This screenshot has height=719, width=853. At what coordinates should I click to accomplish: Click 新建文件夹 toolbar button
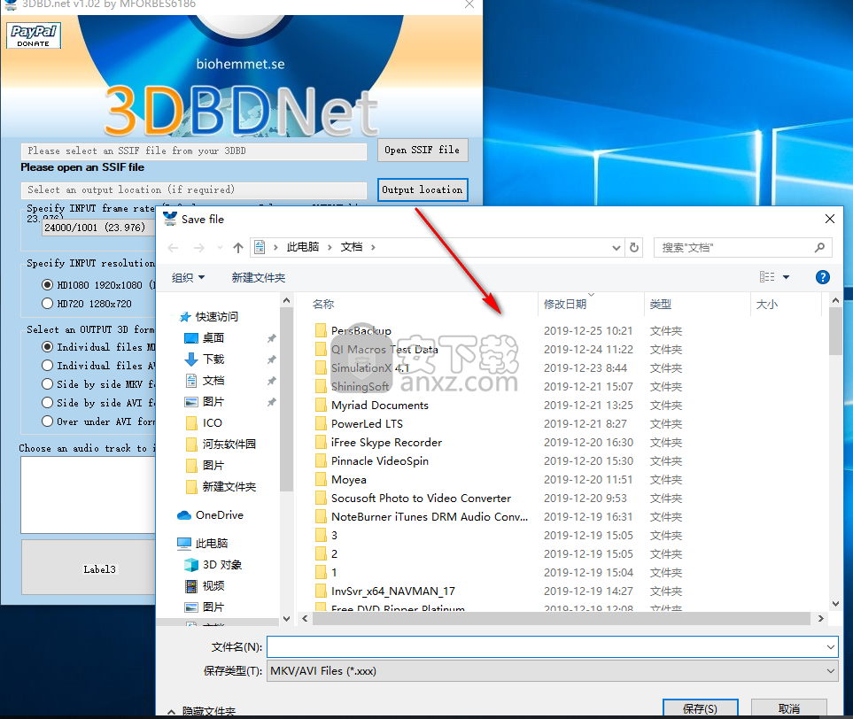click(x=259, y=277)
